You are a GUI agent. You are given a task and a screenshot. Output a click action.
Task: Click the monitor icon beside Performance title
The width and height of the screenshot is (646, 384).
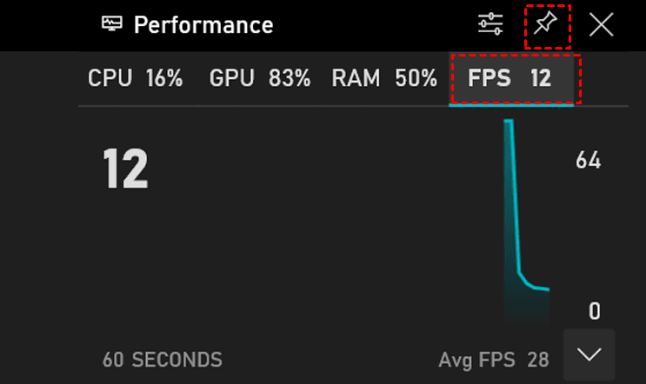112,24
